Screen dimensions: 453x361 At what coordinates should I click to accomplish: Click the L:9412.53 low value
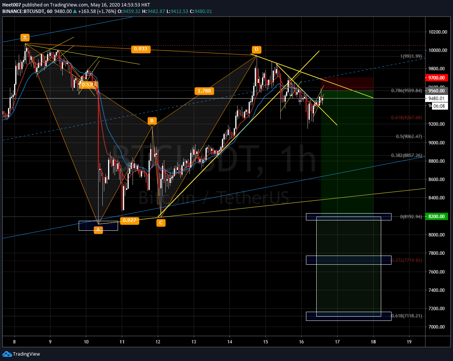(x=177, y=11)
